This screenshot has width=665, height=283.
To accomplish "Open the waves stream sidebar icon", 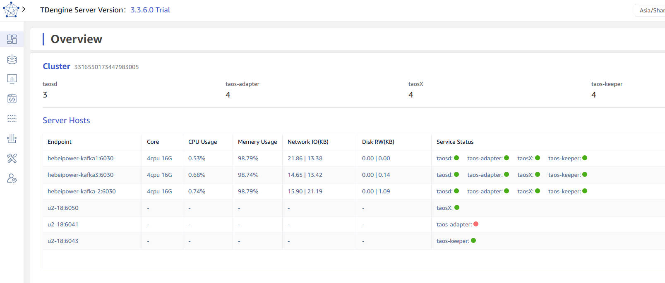I will [12, 119].
